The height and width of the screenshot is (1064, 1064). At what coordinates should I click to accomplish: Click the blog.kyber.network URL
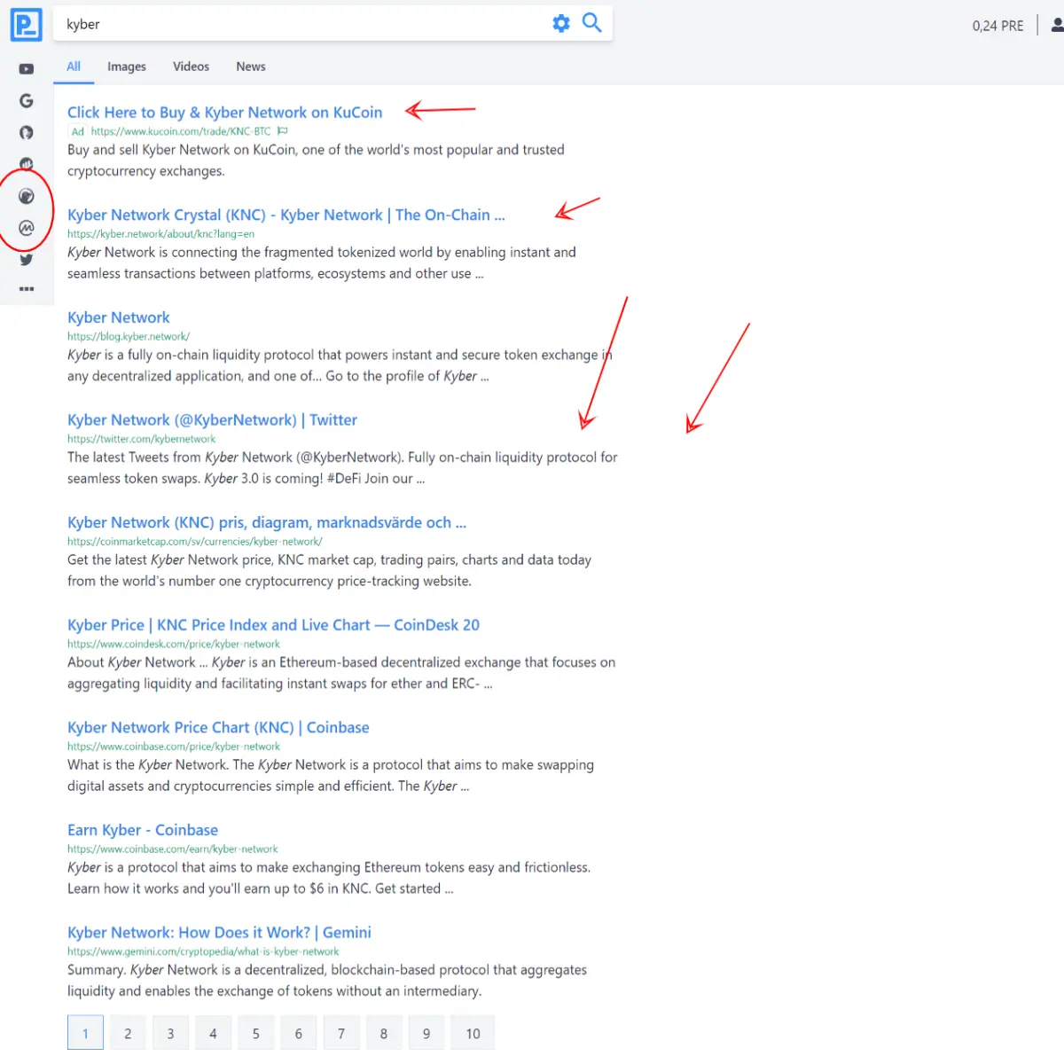[x=129, y=337]
